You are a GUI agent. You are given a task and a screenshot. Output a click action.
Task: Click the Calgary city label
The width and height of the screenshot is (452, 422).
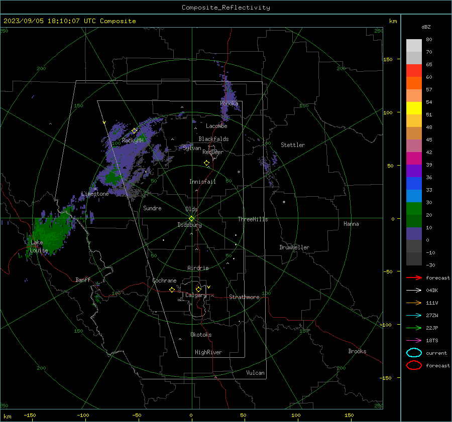pos(196,295)
